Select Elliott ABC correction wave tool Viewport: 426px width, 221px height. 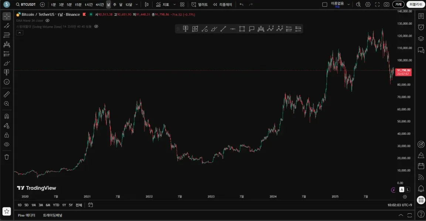tap(280, 29)
